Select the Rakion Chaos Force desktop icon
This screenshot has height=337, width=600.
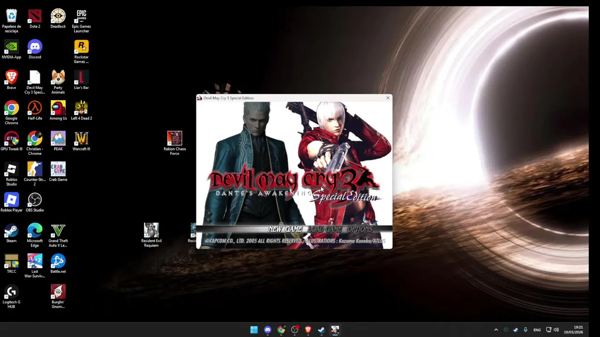pos(174,144)
